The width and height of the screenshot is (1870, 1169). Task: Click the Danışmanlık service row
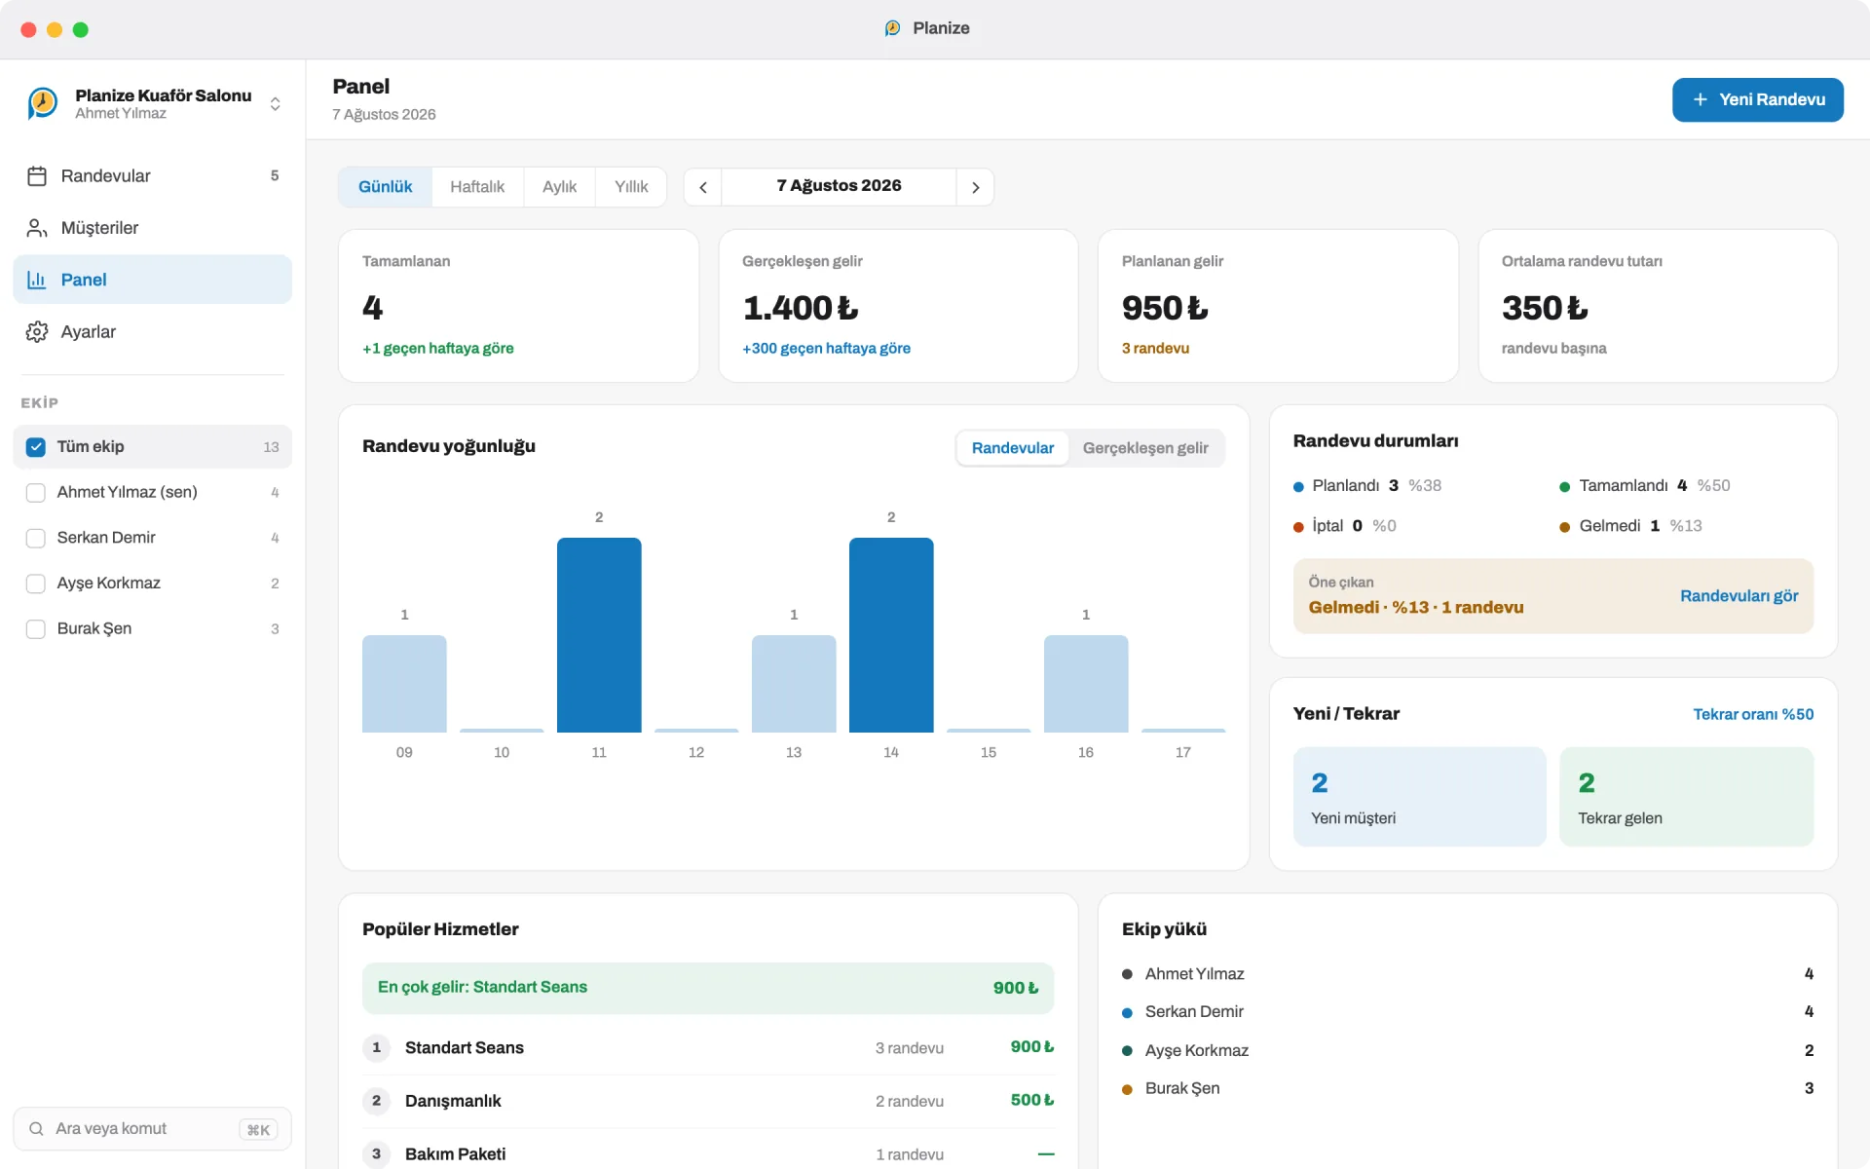point(708,1101)
